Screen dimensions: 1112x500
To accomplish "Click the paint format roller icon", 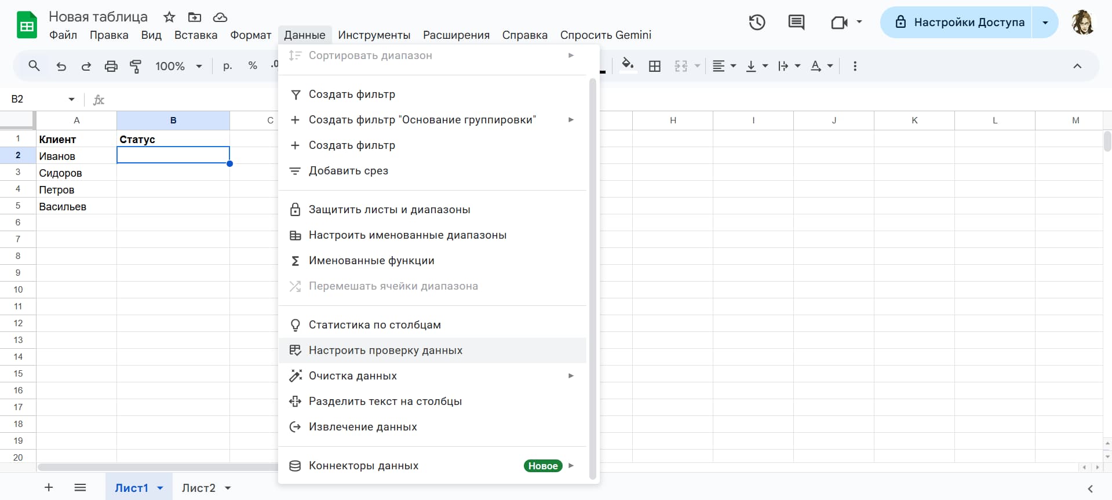I will coord(136,66).
